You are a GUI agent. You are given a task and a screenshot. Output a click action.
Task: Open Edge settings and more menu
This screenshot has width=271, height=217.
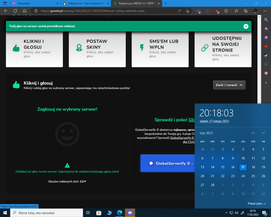[265, 11]
